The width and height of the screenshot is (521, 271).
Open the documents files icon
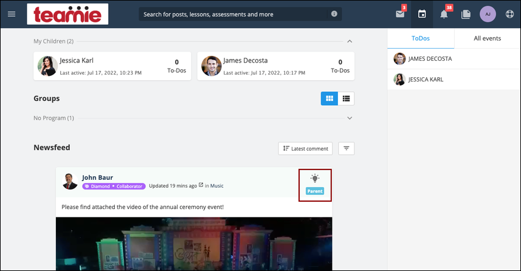click(x=466, y=15)
